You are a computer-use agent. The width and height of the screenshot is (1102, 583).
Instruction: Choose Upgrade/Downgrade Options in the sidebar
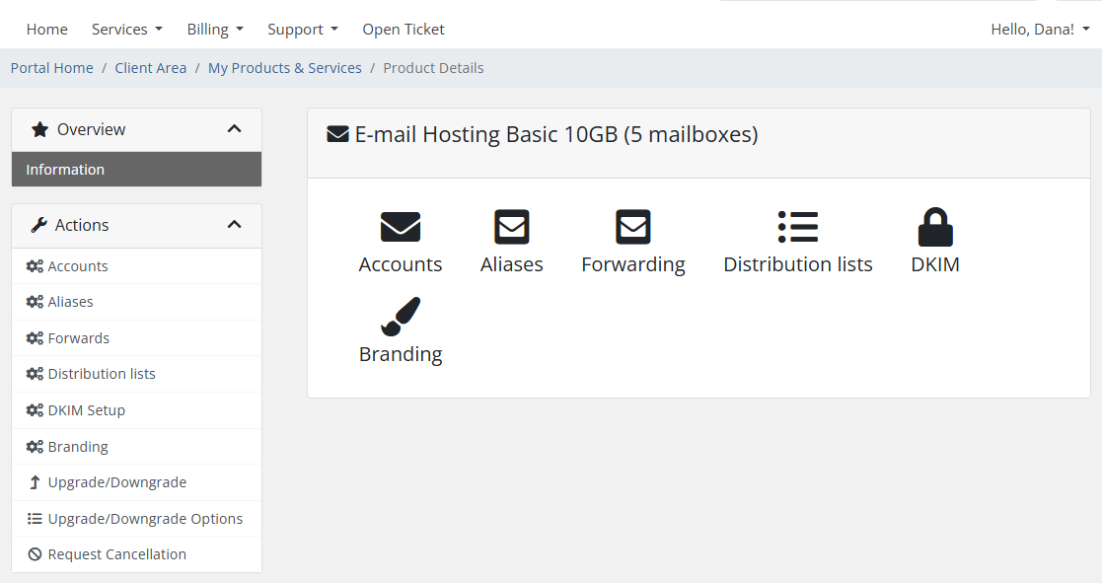[x=145, y=519]
